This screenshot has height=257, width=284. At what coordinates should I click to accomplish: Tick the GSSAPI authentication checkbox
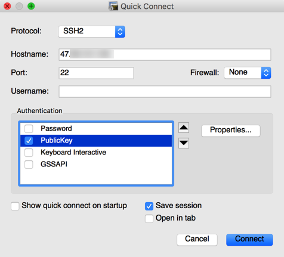click(x=29, y=165)
